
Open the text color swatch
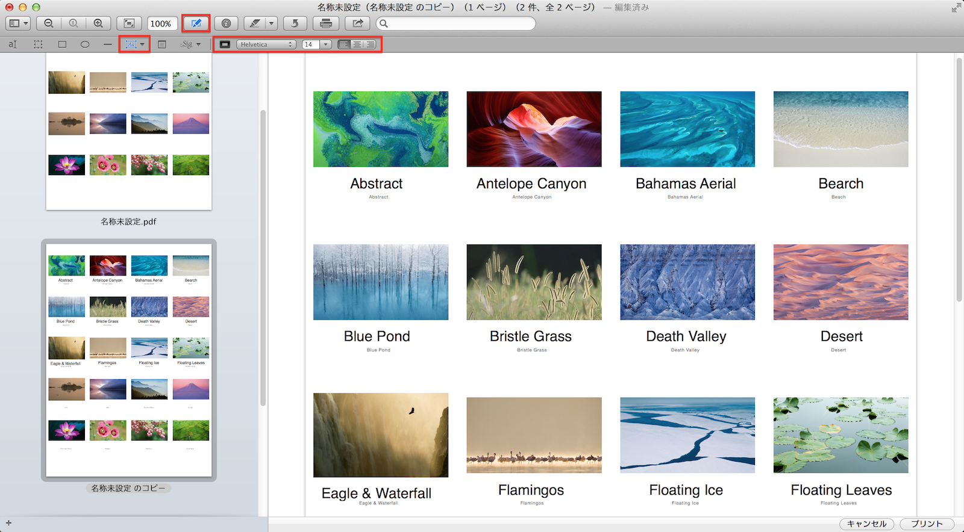225,45
